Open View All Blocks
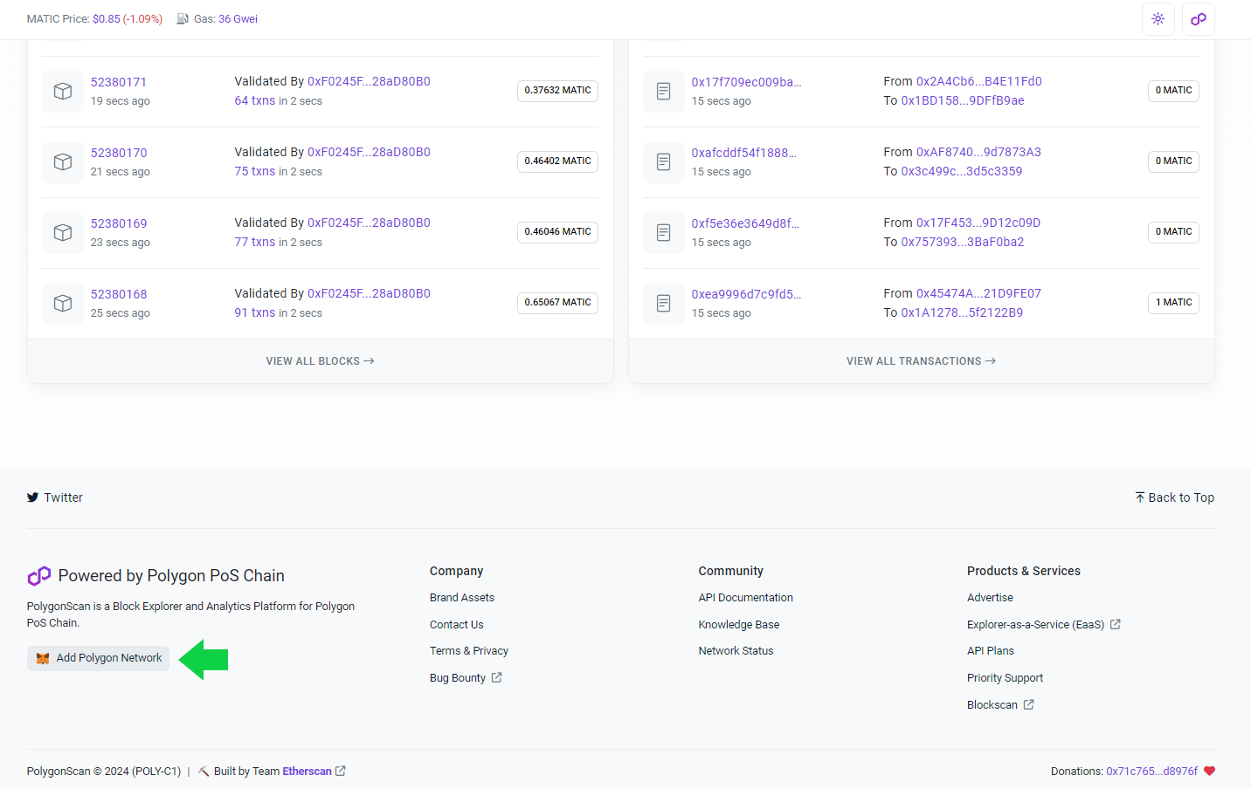1251x789 pixels. coord(320,361)
